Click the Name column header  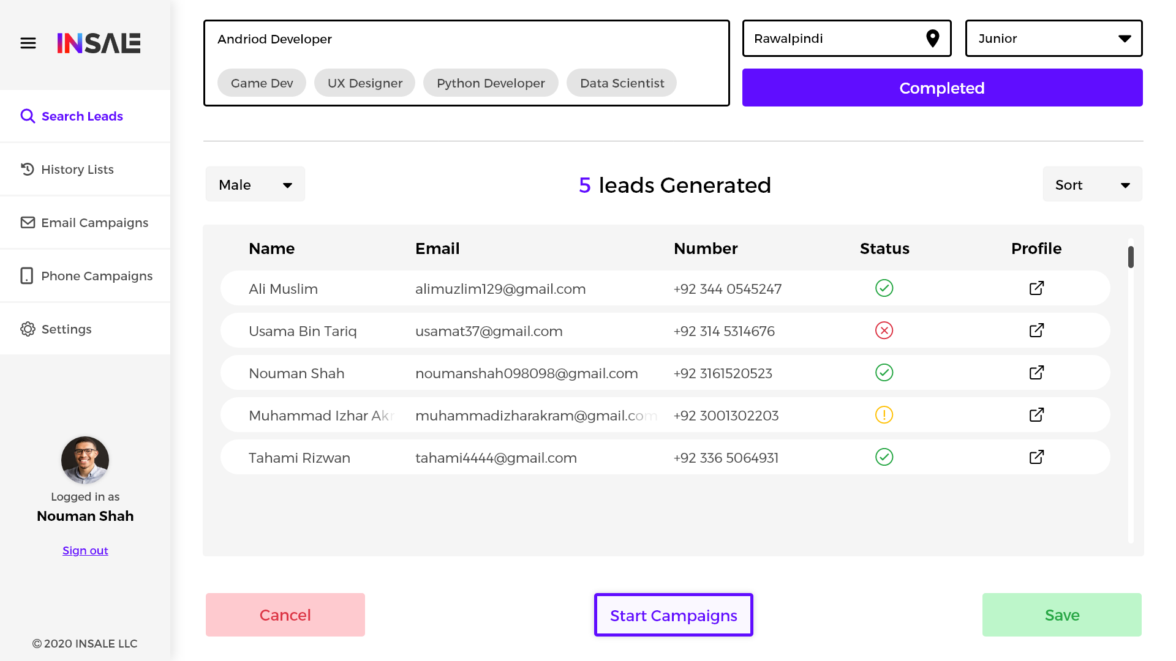coord(272,248)
